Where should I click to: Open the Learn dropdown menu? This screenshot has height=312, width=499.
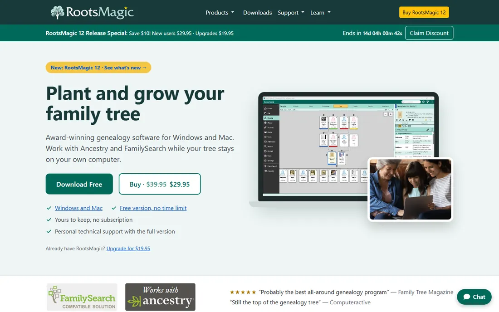320,12
